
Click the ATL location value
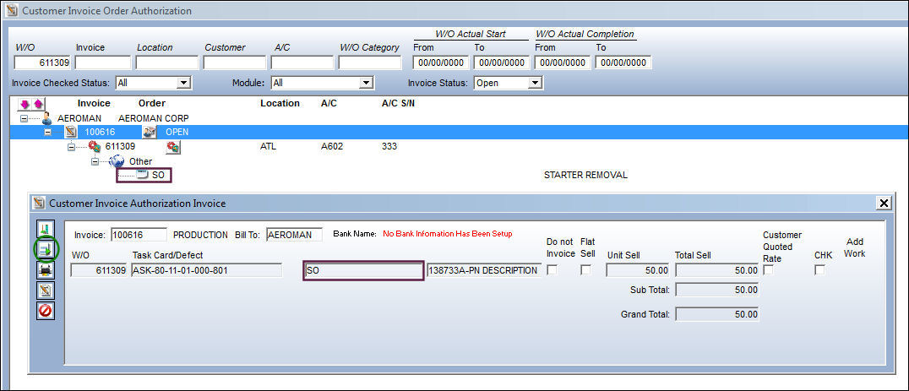(x=269, y=147)
